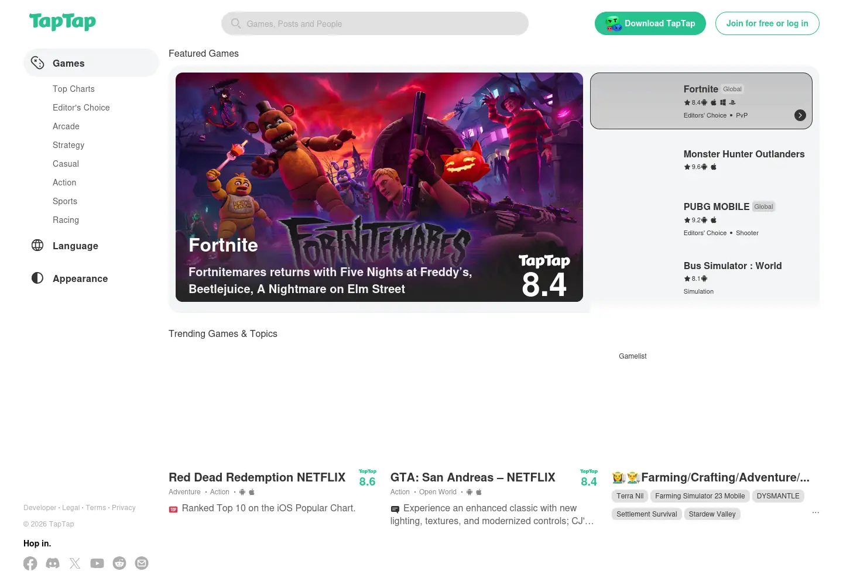Click Download TapTap button
Screen dimensions: 843x585
[x=650, y=23]
